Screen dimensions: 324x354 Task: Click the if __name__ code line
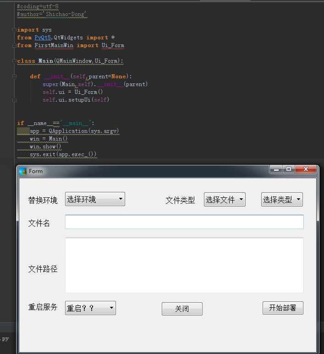coord(55,123)
